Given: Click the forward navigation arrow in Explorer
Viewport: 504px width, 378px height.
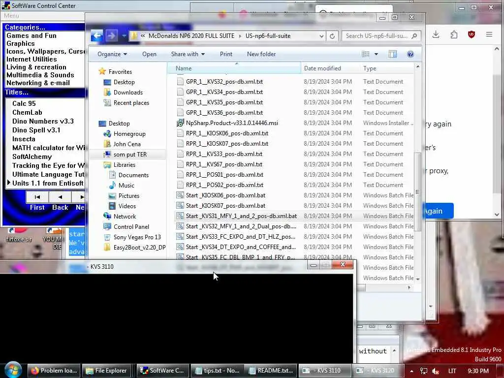Looking at the screenshot, I should (111, 35).
